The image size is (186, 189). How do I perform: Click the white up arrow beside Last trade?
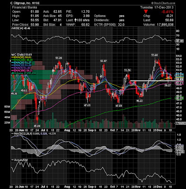(x=76, y=20)
